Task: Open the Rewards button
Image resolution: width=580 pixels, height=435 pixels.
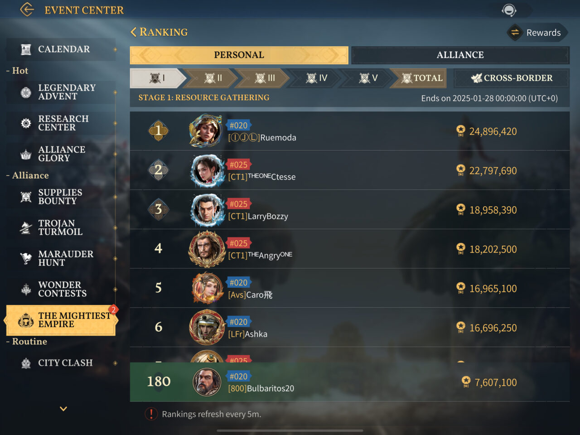Action: coord(537,33)
